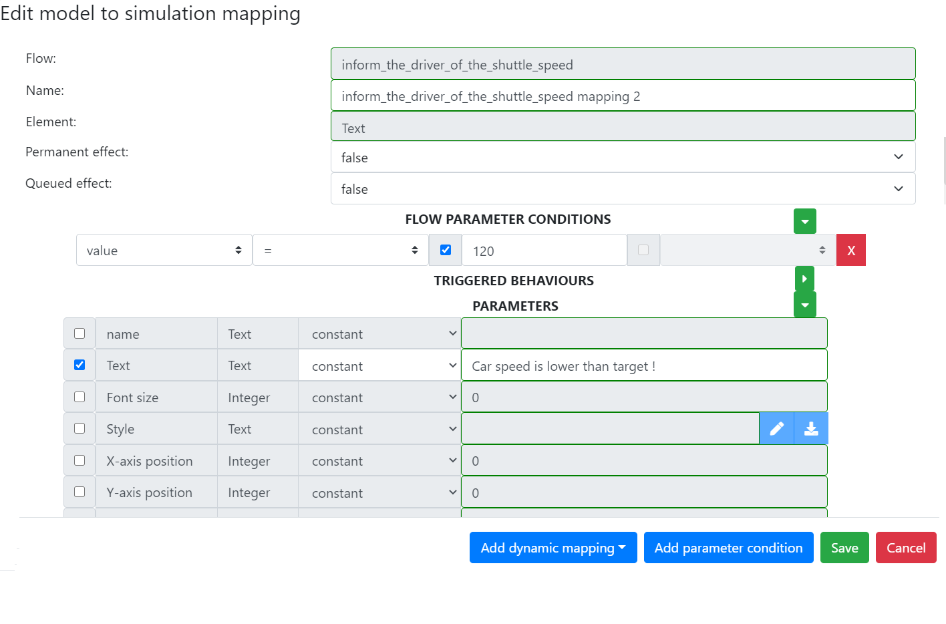Screen dimensions: 946x624
Task: Click the 'Integer' type cell in Font size row
Action: tap(258, 397)
